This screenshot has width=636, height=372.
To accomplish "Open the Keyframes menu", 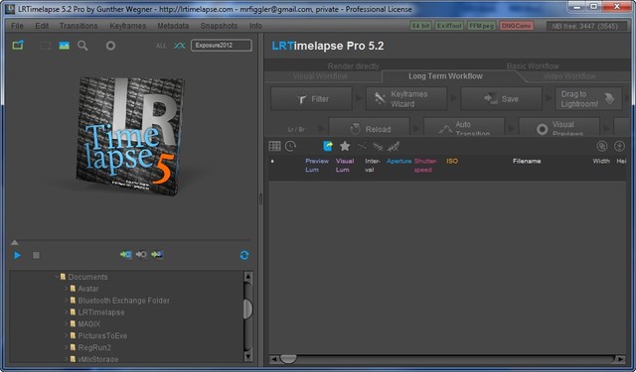I will (x=127, y=26).
